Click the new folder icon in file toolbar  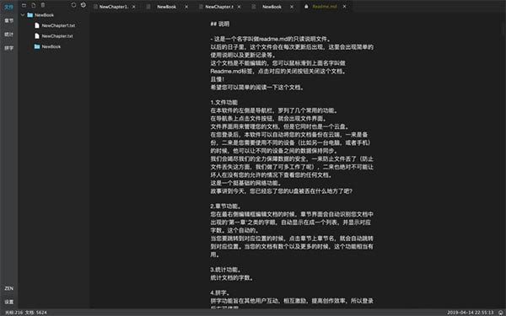coord(24,5)
